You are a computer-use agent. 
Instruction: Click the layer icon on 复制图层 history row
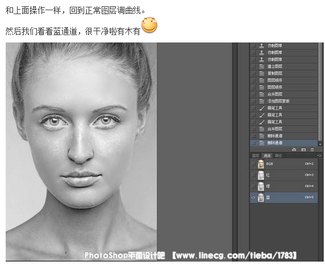[x=261, y=73]
